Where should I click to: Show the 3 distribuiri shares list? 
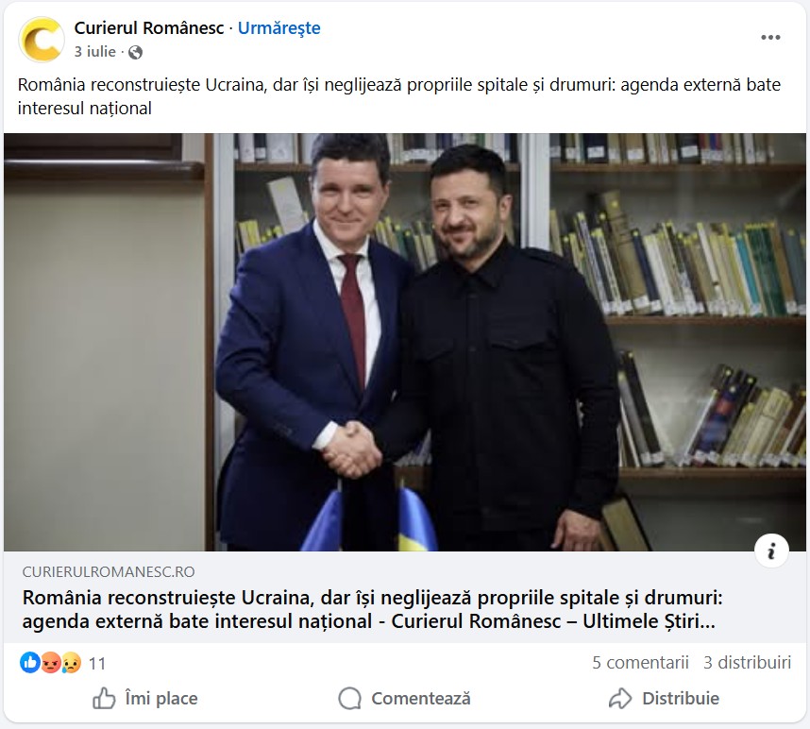747,662
